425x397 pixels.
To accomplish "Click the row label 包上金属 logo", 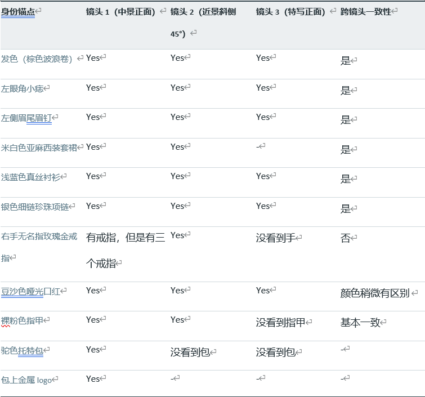I will click(26, 380).
